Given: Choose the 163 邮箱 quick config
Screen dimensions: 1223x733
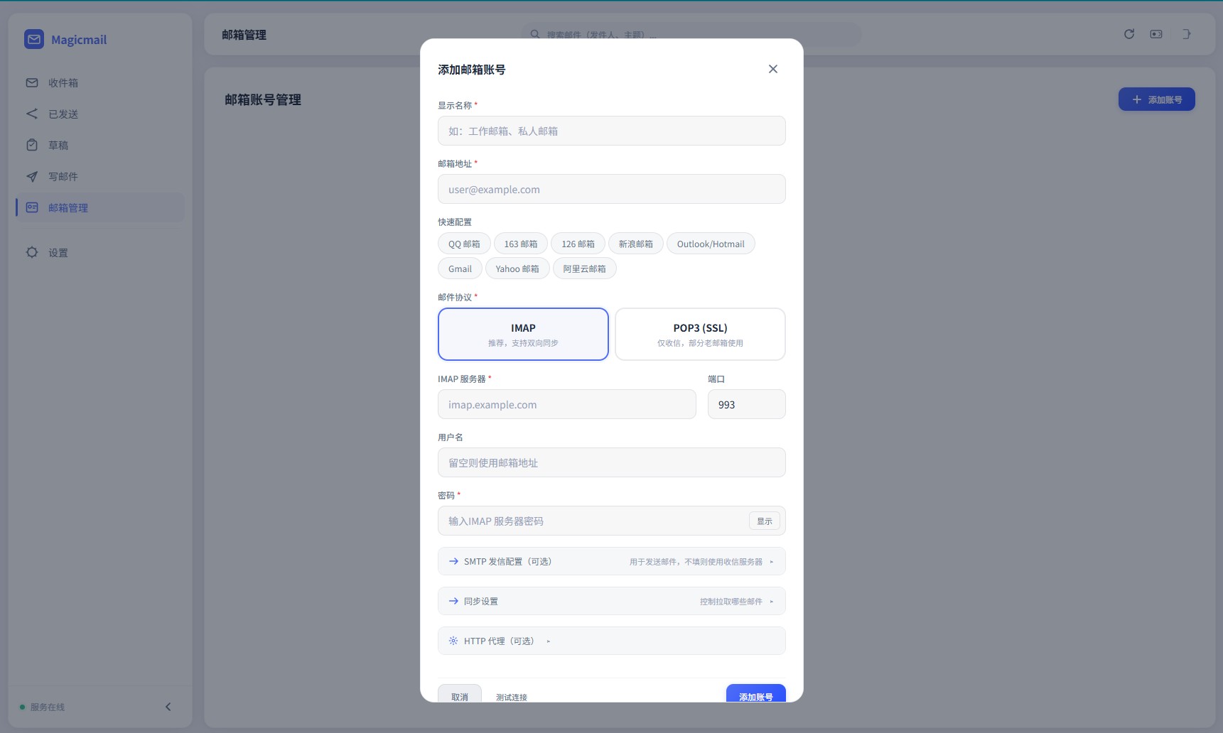Looking at the screenshot, I should pos(521,244).
